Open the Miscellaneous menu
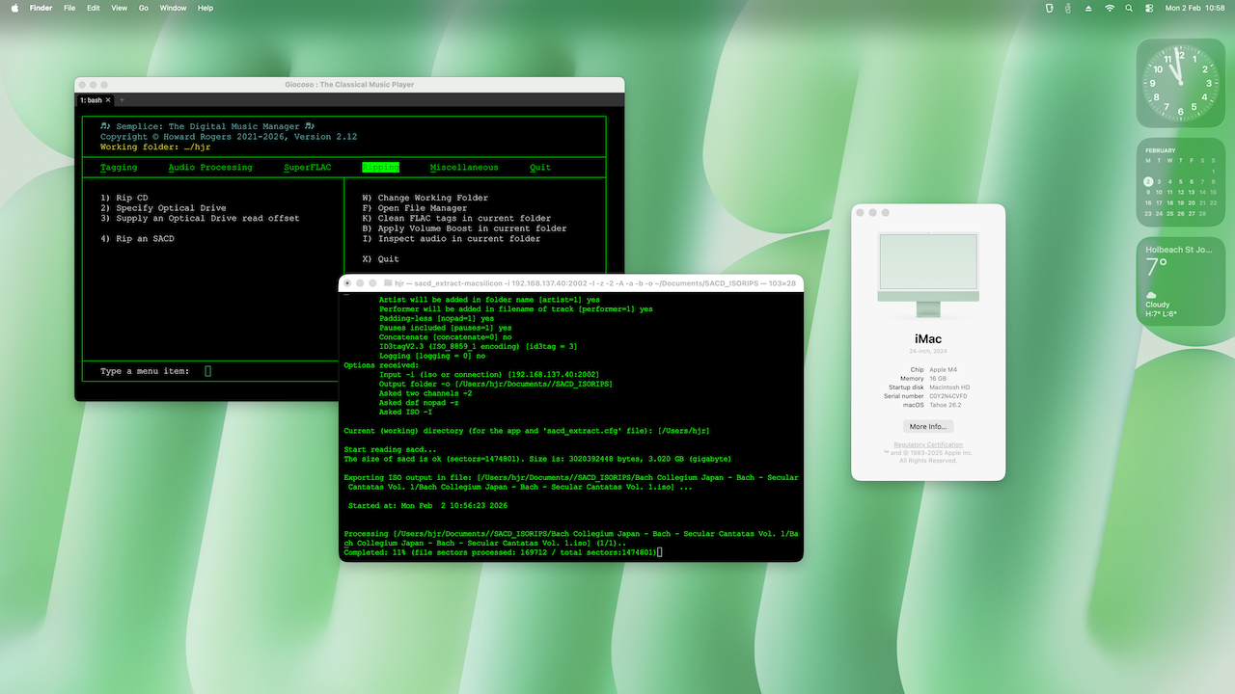The width and height of the screenshot is (1235, 694). (464, 167)
